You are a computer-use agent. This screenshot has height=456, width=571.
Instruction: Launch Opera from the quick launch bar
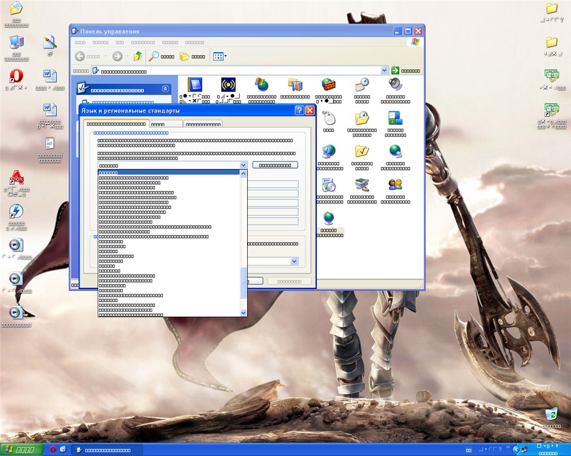[x=53, y=449]
